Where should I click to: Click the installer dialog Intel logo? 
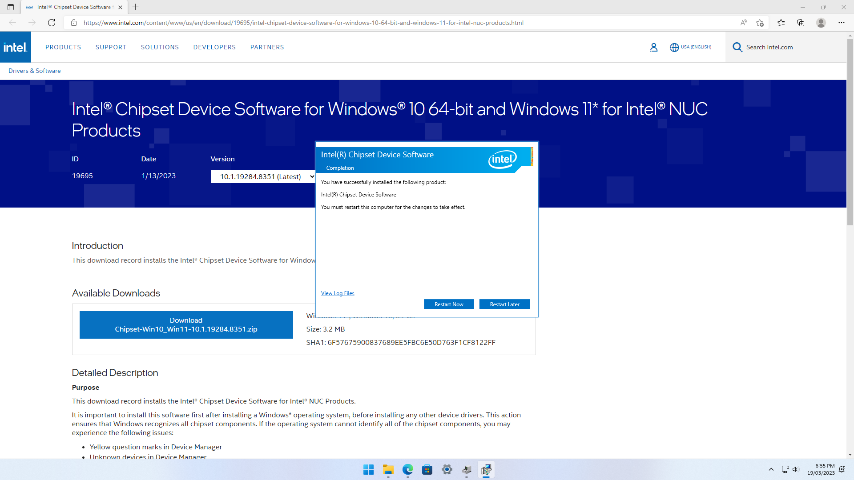click(503, 160)
